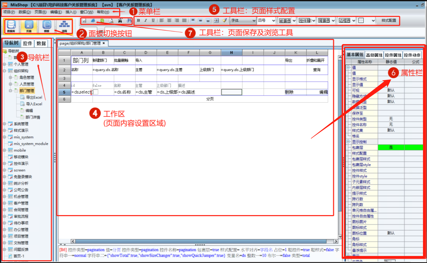The width and height of the screenshot is (427, 263).
Task: Switch to the 控件属性 tab
Action: pyautogui.click(x=393, y=55)
